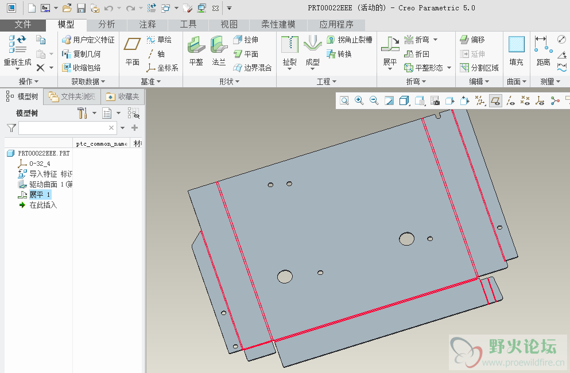Image resolution: width=570 pixels, height=373 pixels.
Task: Click the 拐角止裂槽 (Corner relief) tool
Action: coord(350,40)
